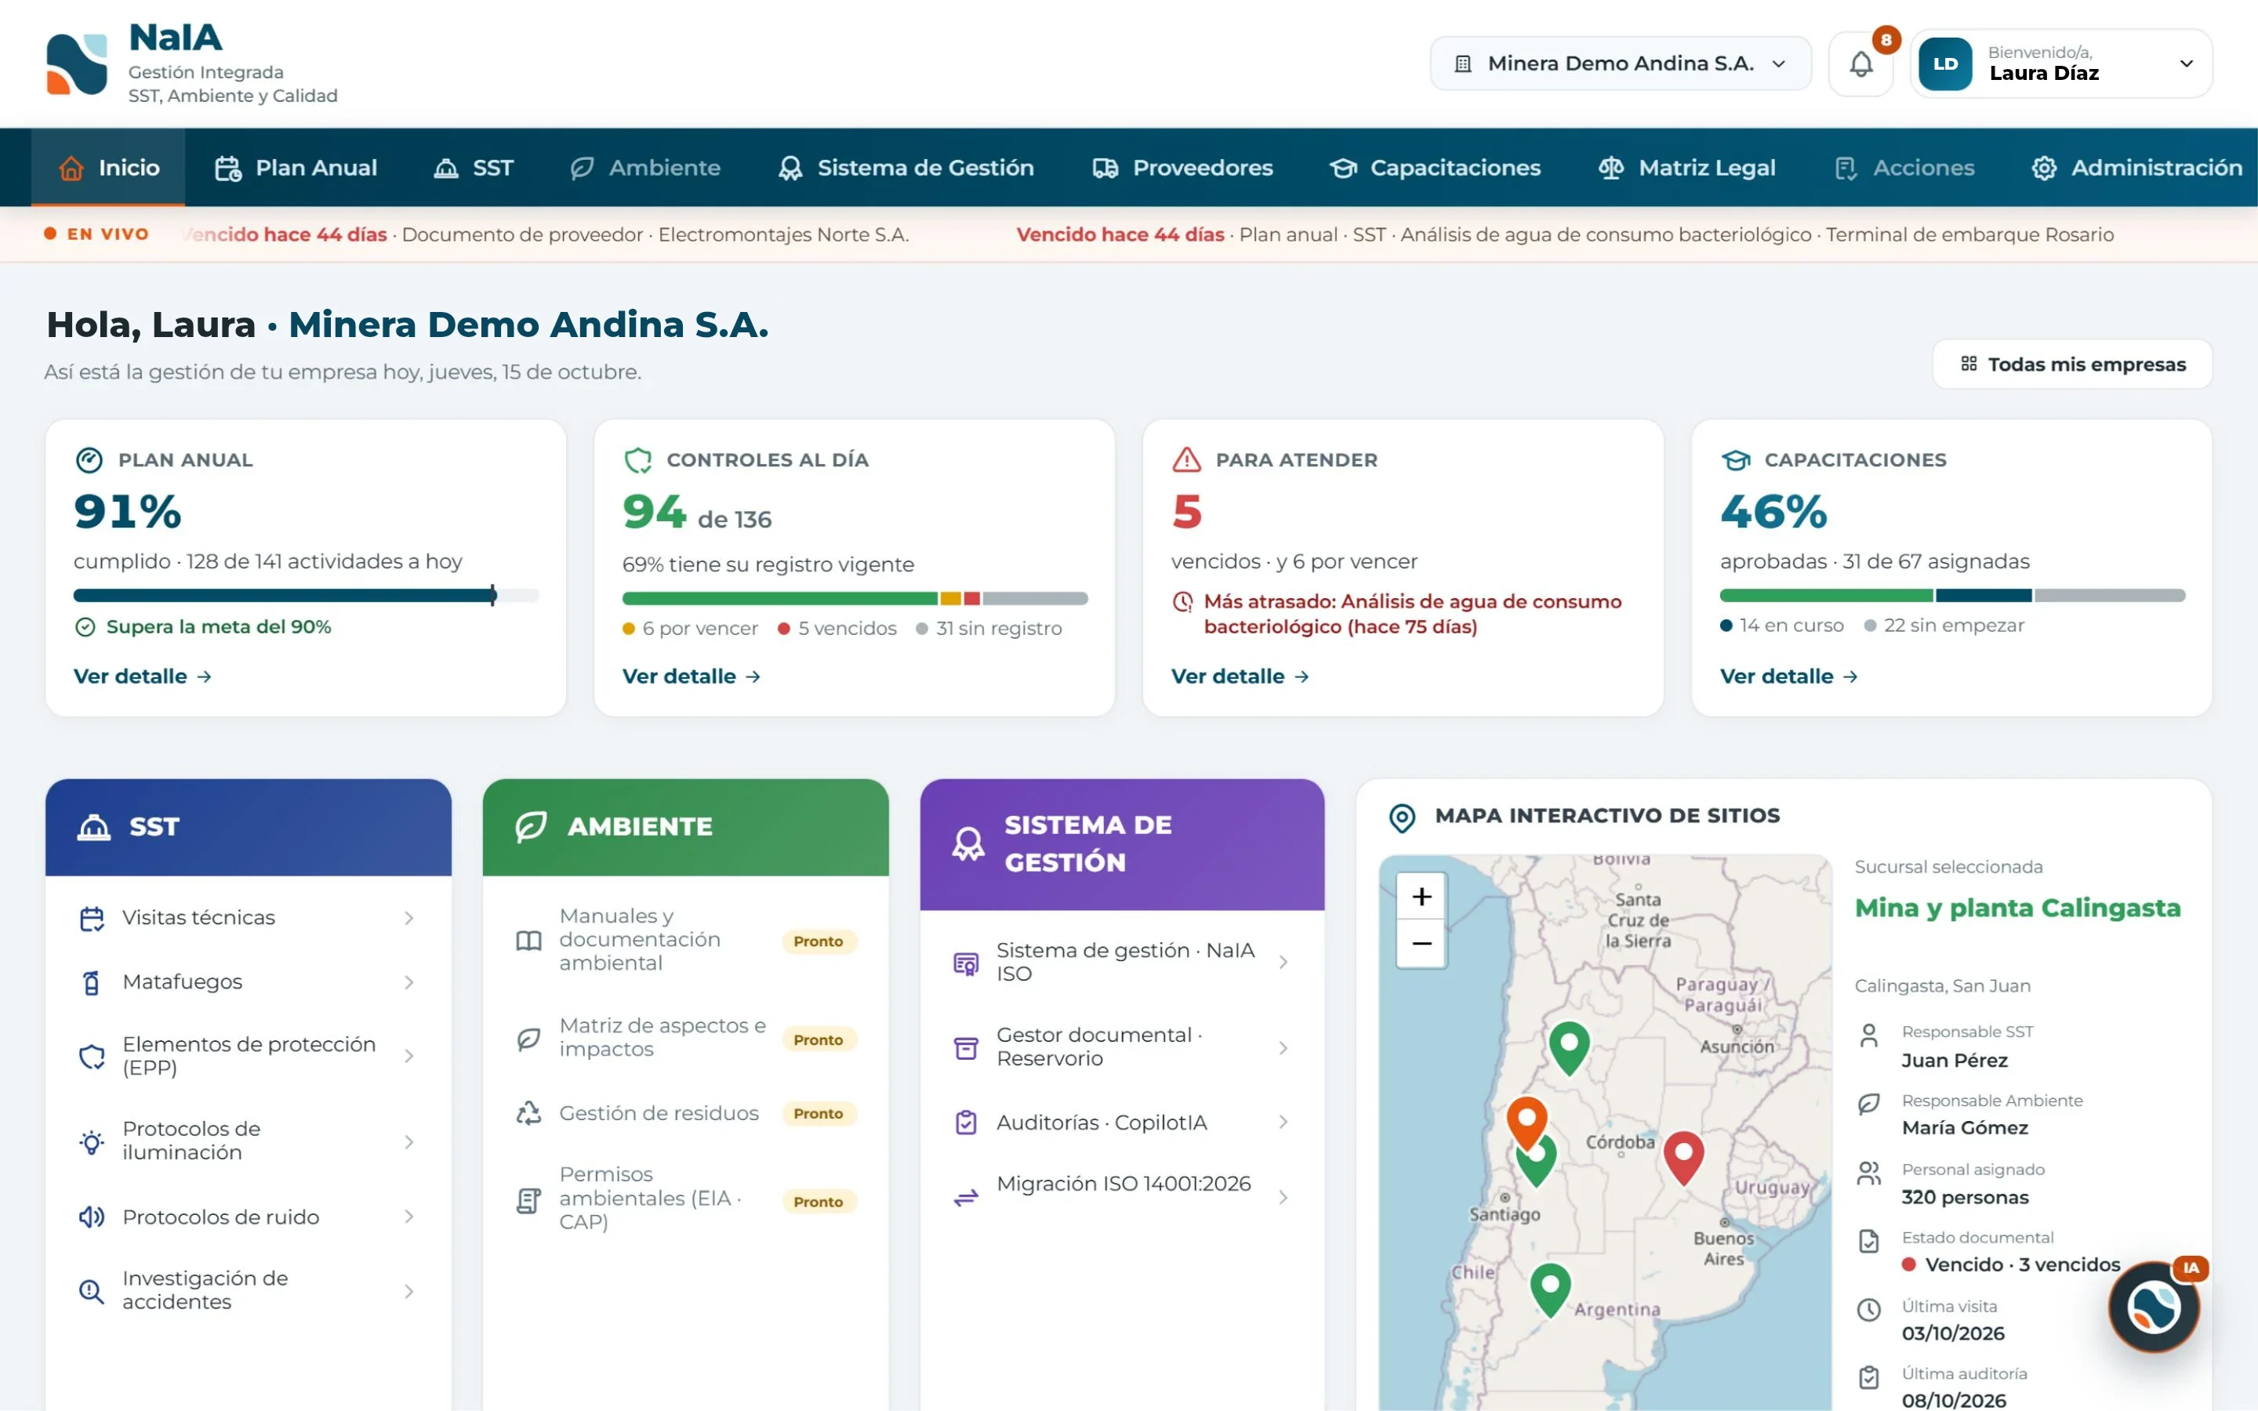Go to the Plan Anual menu

[x=296, y=168]
